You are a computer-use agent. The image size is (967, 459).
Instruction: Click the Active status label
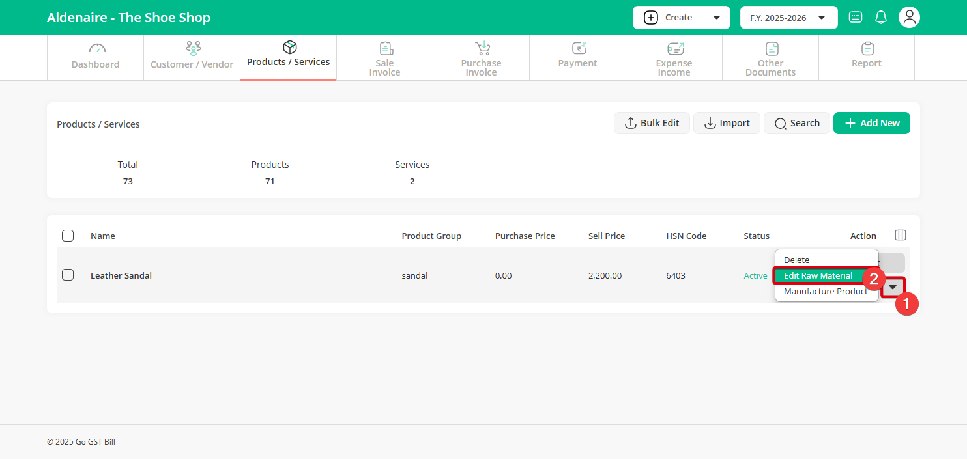[x=755, y=275]
